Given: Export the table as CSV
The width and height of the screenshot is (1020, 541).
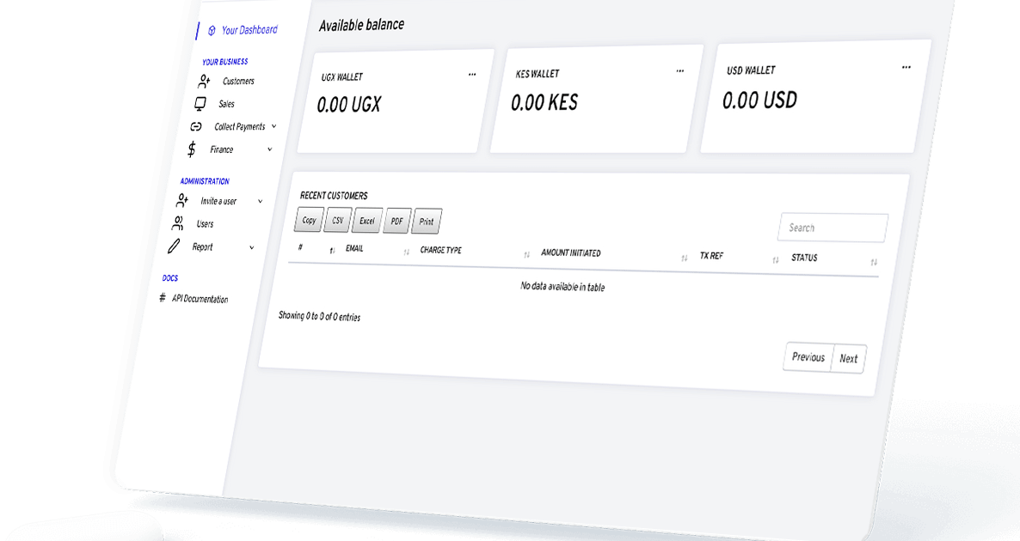Looking at the screenshot, I should coord(337,221).
